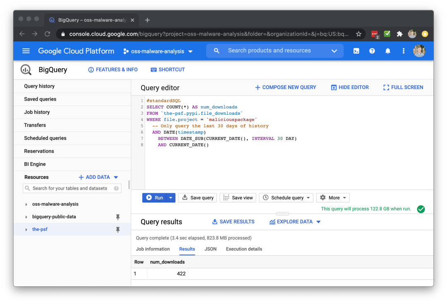Open the Add Data dropdown arrow
The image size is (447, 303).
click(x=116, y=177)
